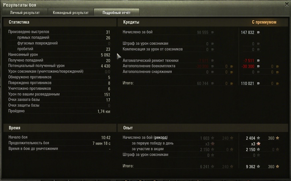Viewport: 291px width, 181px height.
Task: Select the Подробный отчёт tab
Action: pos(116,13)
